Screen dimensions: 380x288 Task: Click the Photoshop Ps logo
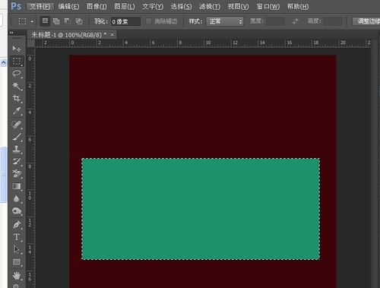tap(16, 6)
